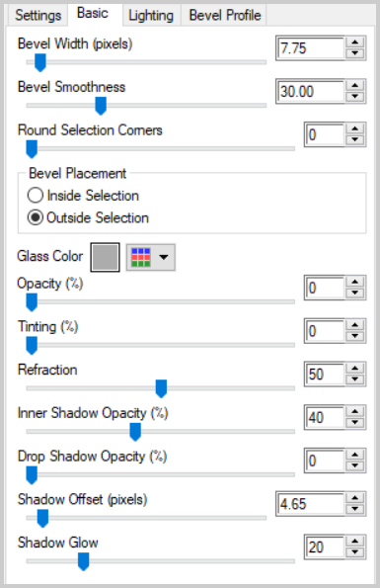Click the Inner Shadow Opacity value field

pyautogui.click(x=324, y=417)
